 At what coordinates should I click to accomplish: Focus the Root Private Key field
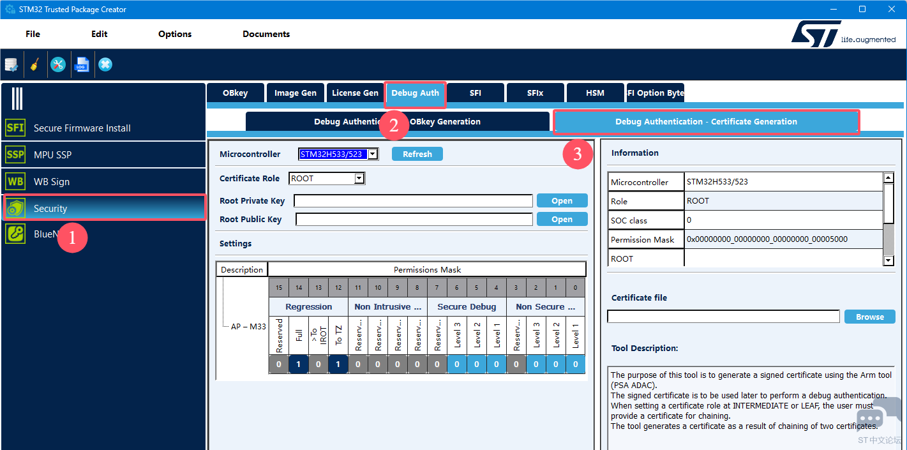click(x=413, y=201)
